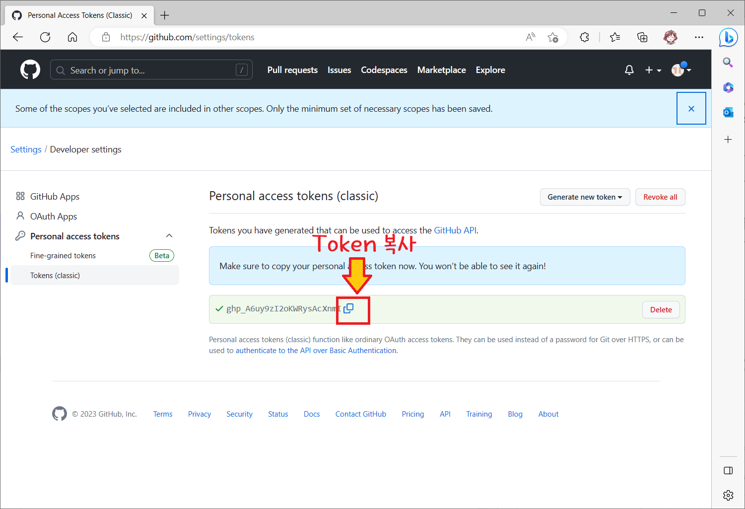Open the Generate new token dropdown

pos(585,197)
